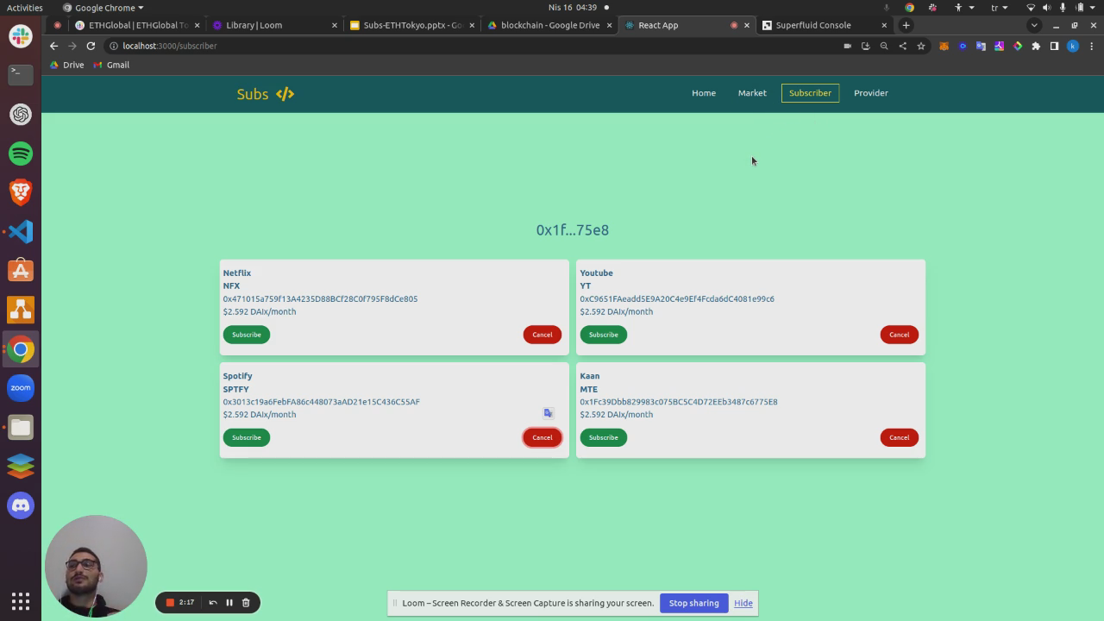Open the ChatGPT dock icon
Image resolution: width=1104 pixels, height=621 pixels.
(x=21, y=114)
